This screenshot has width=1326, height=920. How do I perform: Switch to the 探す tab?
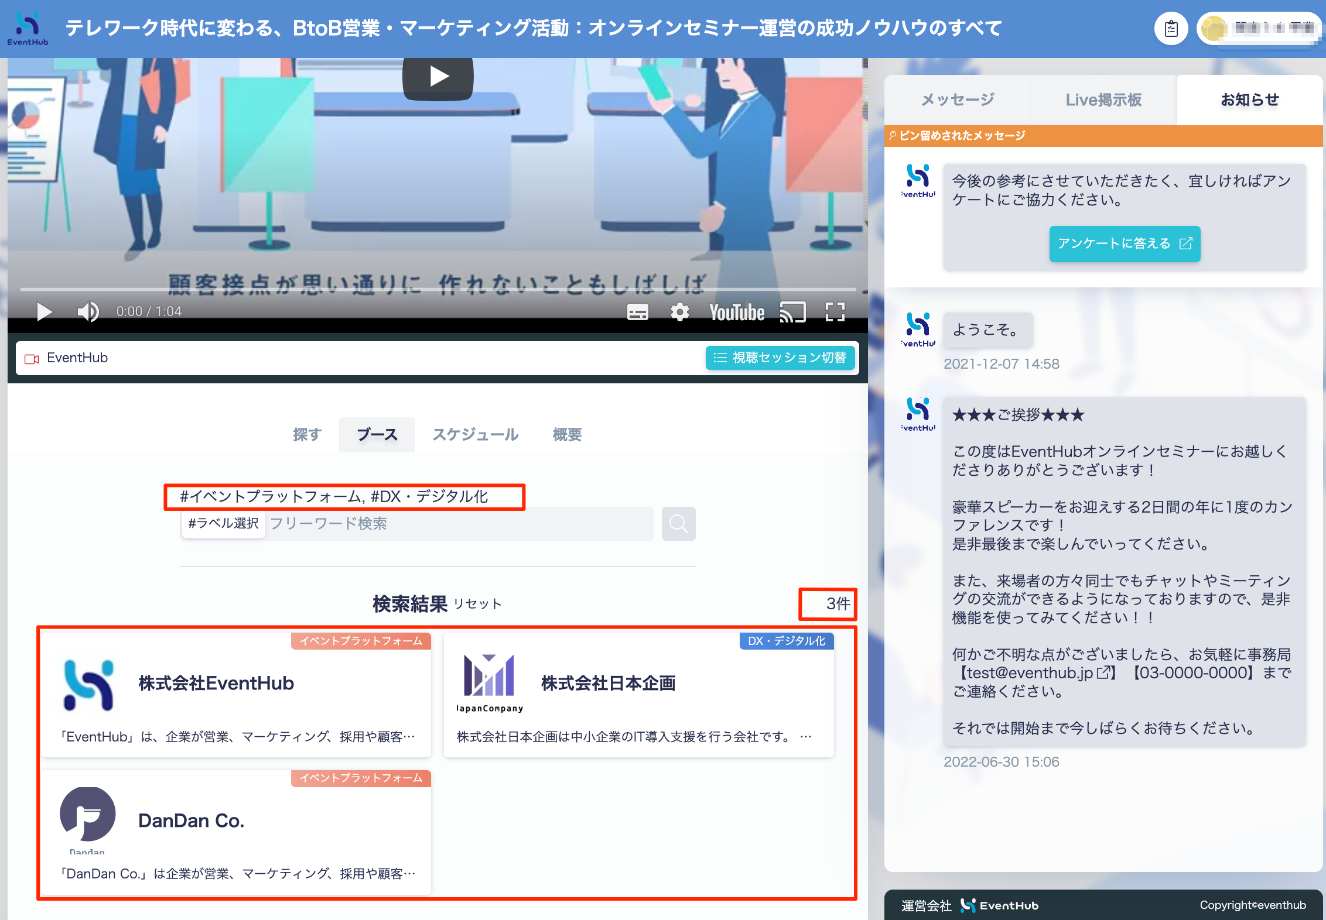pyautogui.click(x=307, y=434)
